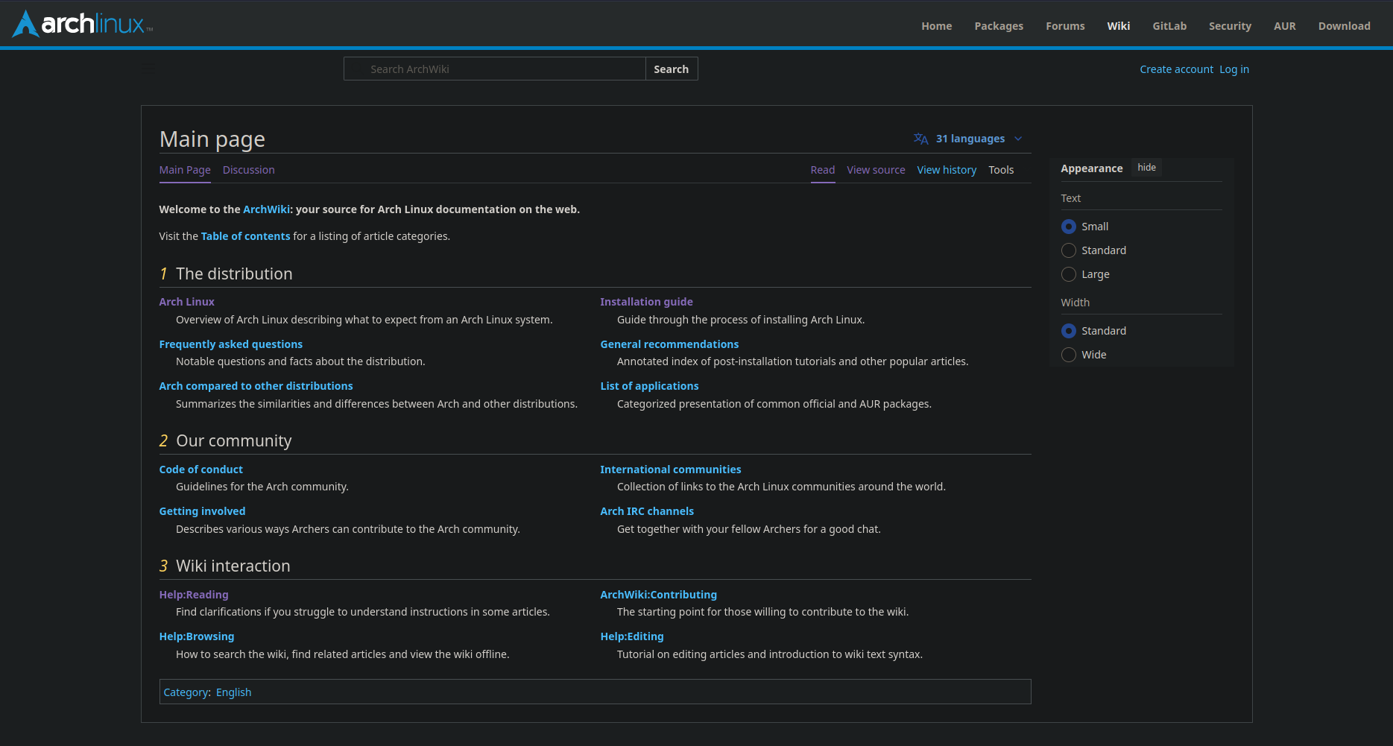Open GitLab in top navigation
Image resolution: width=1393 pixels, height=746 pixels.
point(1169,26)
